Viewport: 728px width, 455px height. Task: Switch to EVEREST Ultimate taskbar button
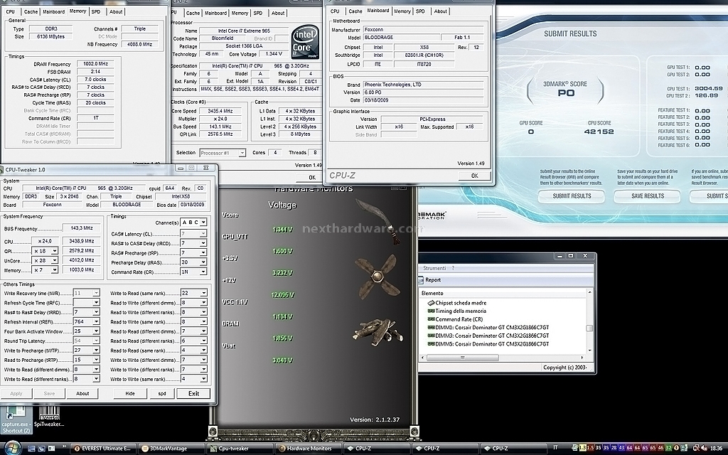tap(103, 449)
